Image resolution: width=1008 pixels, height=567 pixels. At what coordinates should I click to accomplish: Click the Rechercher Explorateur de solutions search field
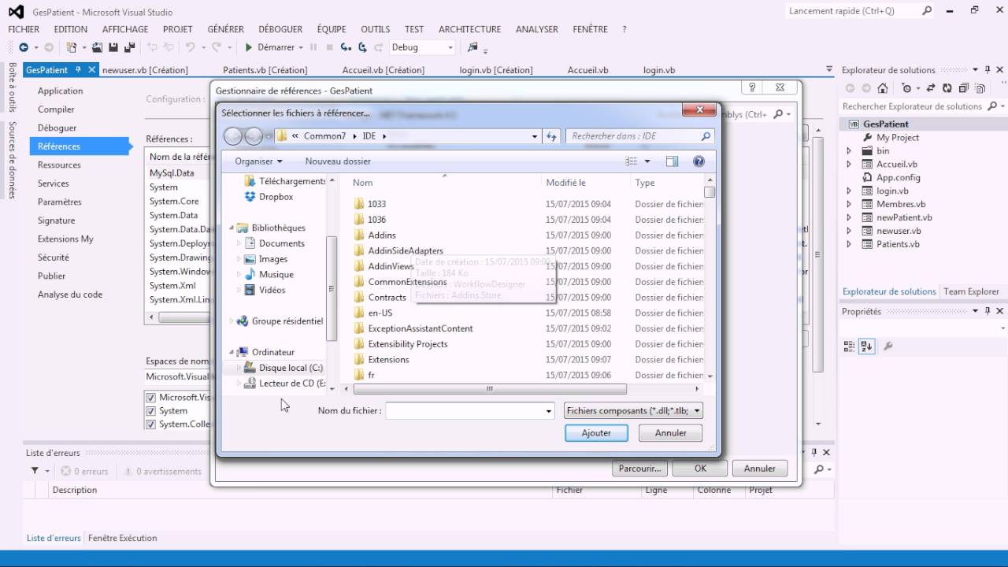tap(912, 106)
